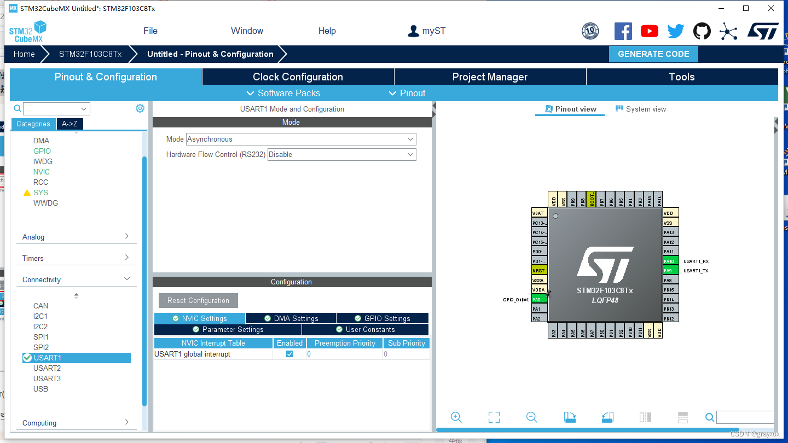The height and width of the screenshot is (443, 788).
Task: Select pin PA10 USART1_RX on chip
Action: point(671,261)
